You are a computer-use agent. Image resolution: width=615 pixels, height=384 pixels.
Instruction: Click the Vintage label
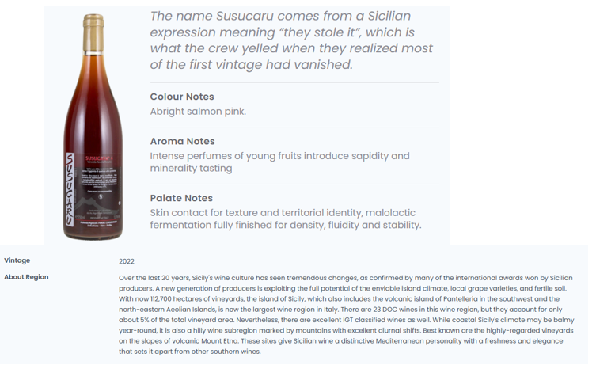tap(17, 260)
